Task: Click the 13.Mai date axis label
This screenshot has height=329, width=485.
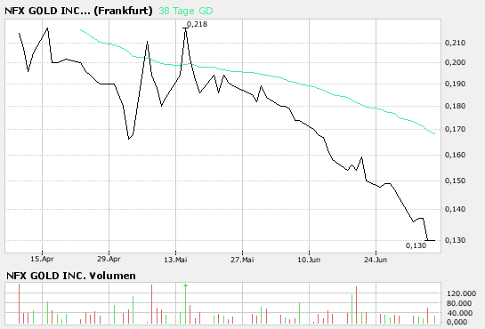Action: pos(175,260)
